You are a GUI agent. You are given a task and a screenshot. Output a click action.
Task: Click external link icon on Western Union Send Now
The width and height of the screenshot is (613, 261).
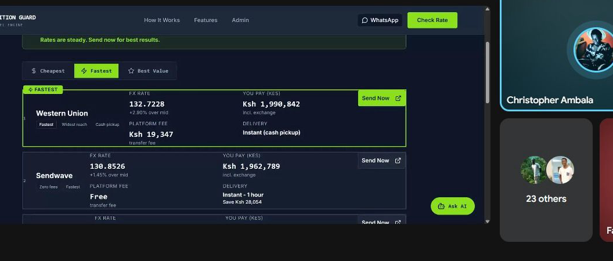pos(398,99)
